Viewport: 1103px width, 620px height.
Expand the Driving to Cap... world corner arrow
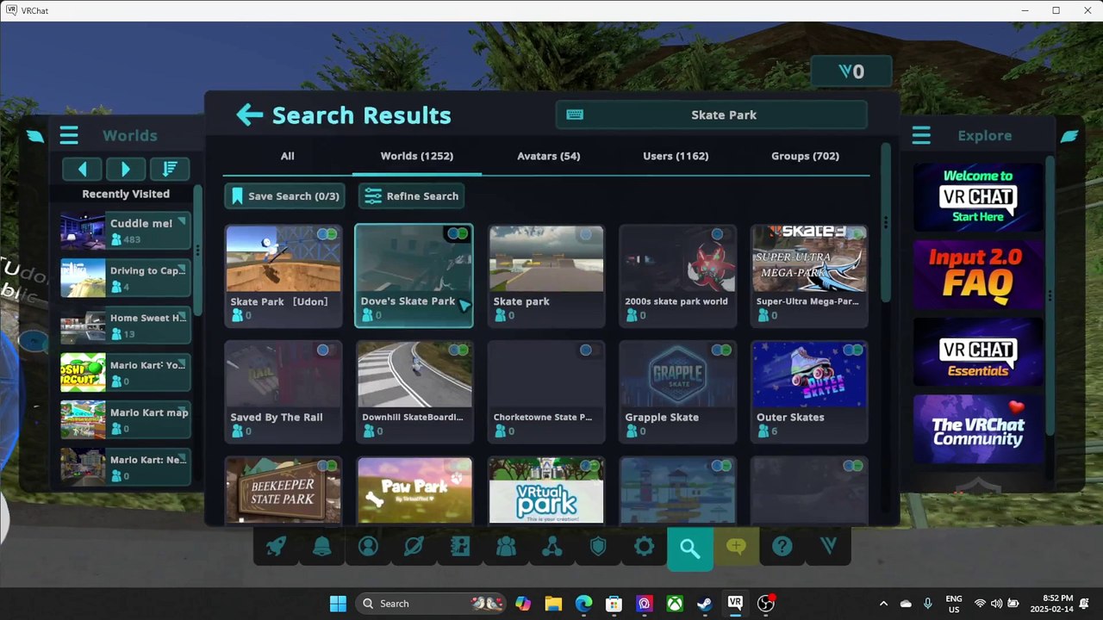click(182, 270)
